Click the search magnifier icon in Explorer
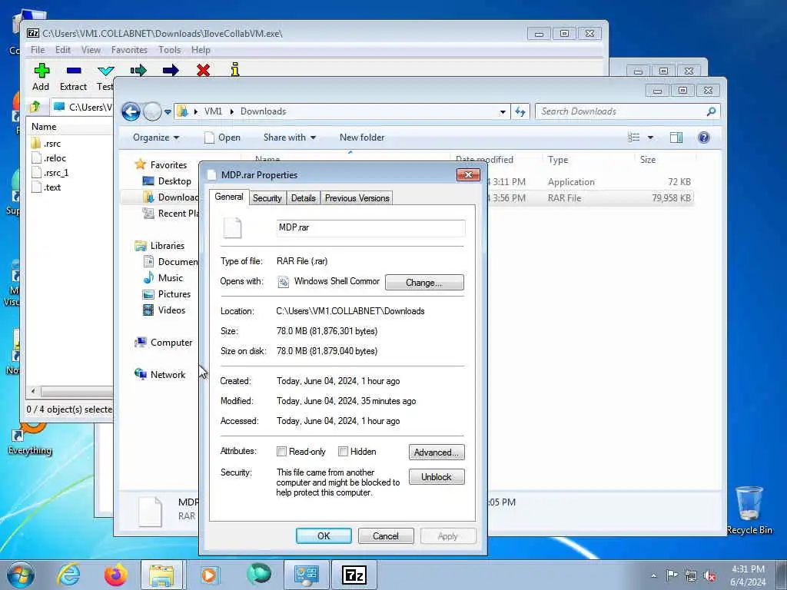Image resolution: width=787 pixels, height=590 pixels. pyautogui.click(x=711, y=111)
